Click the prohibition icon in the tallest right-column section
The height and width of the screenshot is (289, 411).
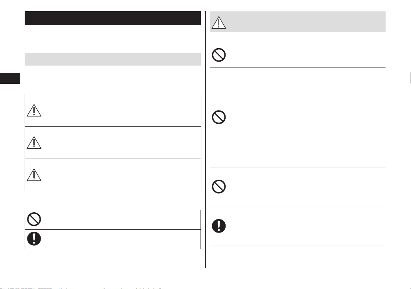pos(218,117)
